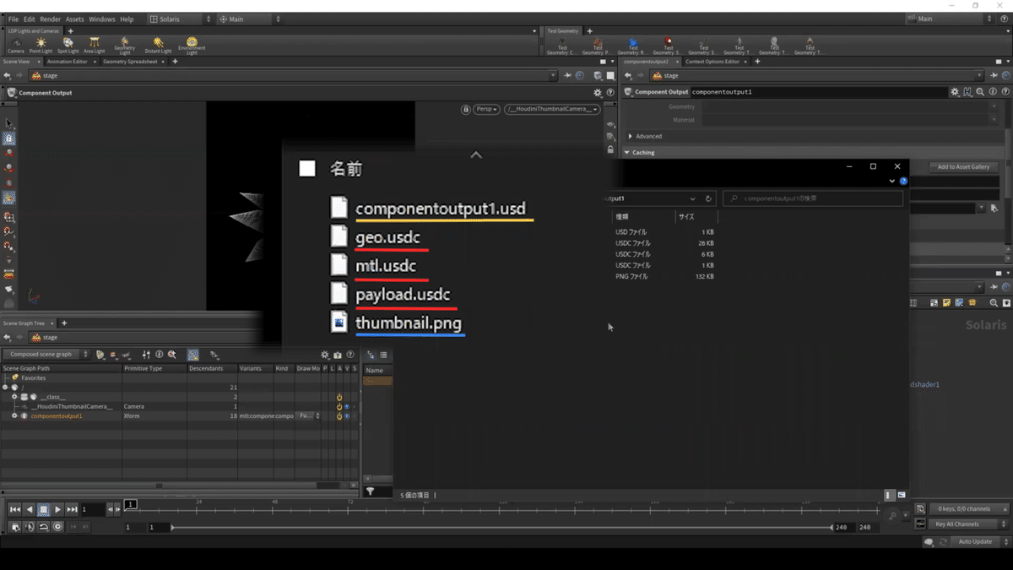Play animation backward
This screenshot has height=570, width=1013.
pos(30,509)
